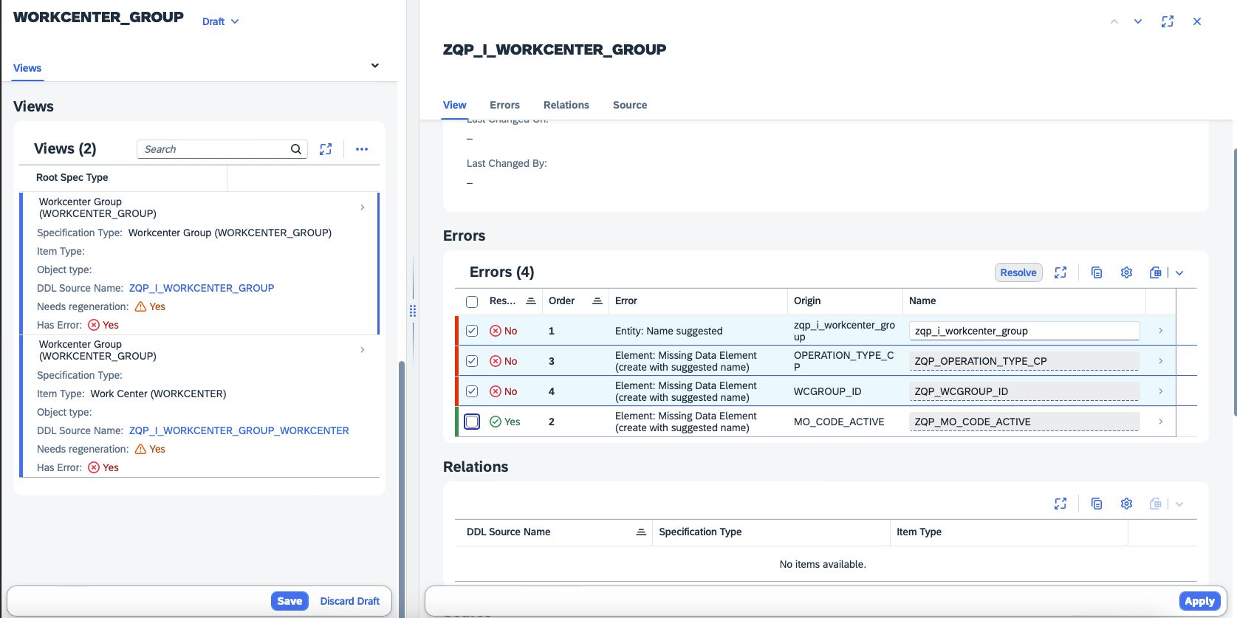1237x618 pixels.
Task: Open DDL Source Name column menu icon
Action: tap(641, 532)
